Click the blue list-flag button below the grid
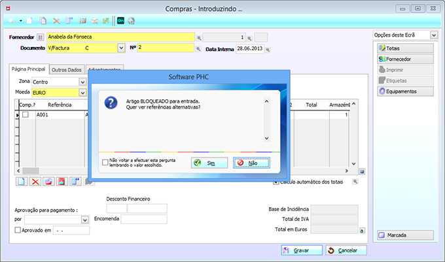 point(75,181)
